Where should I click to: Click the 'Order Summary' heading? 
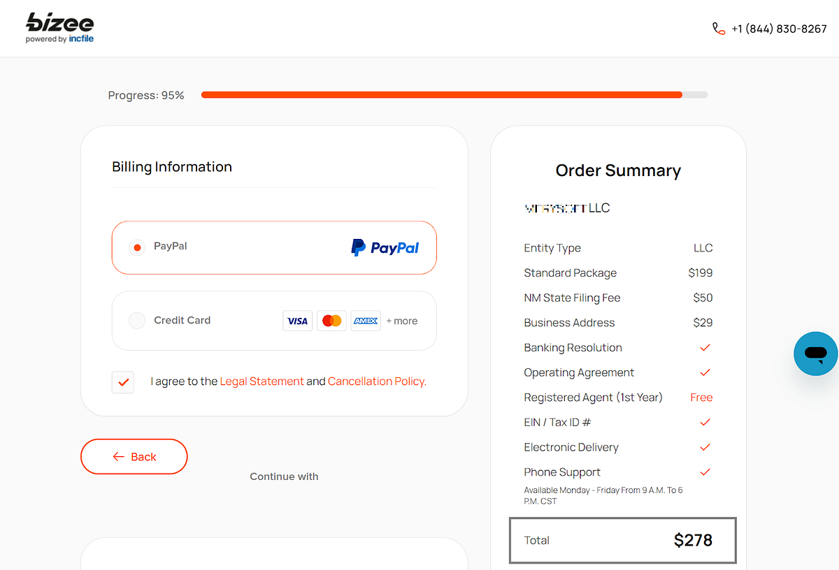618,170
